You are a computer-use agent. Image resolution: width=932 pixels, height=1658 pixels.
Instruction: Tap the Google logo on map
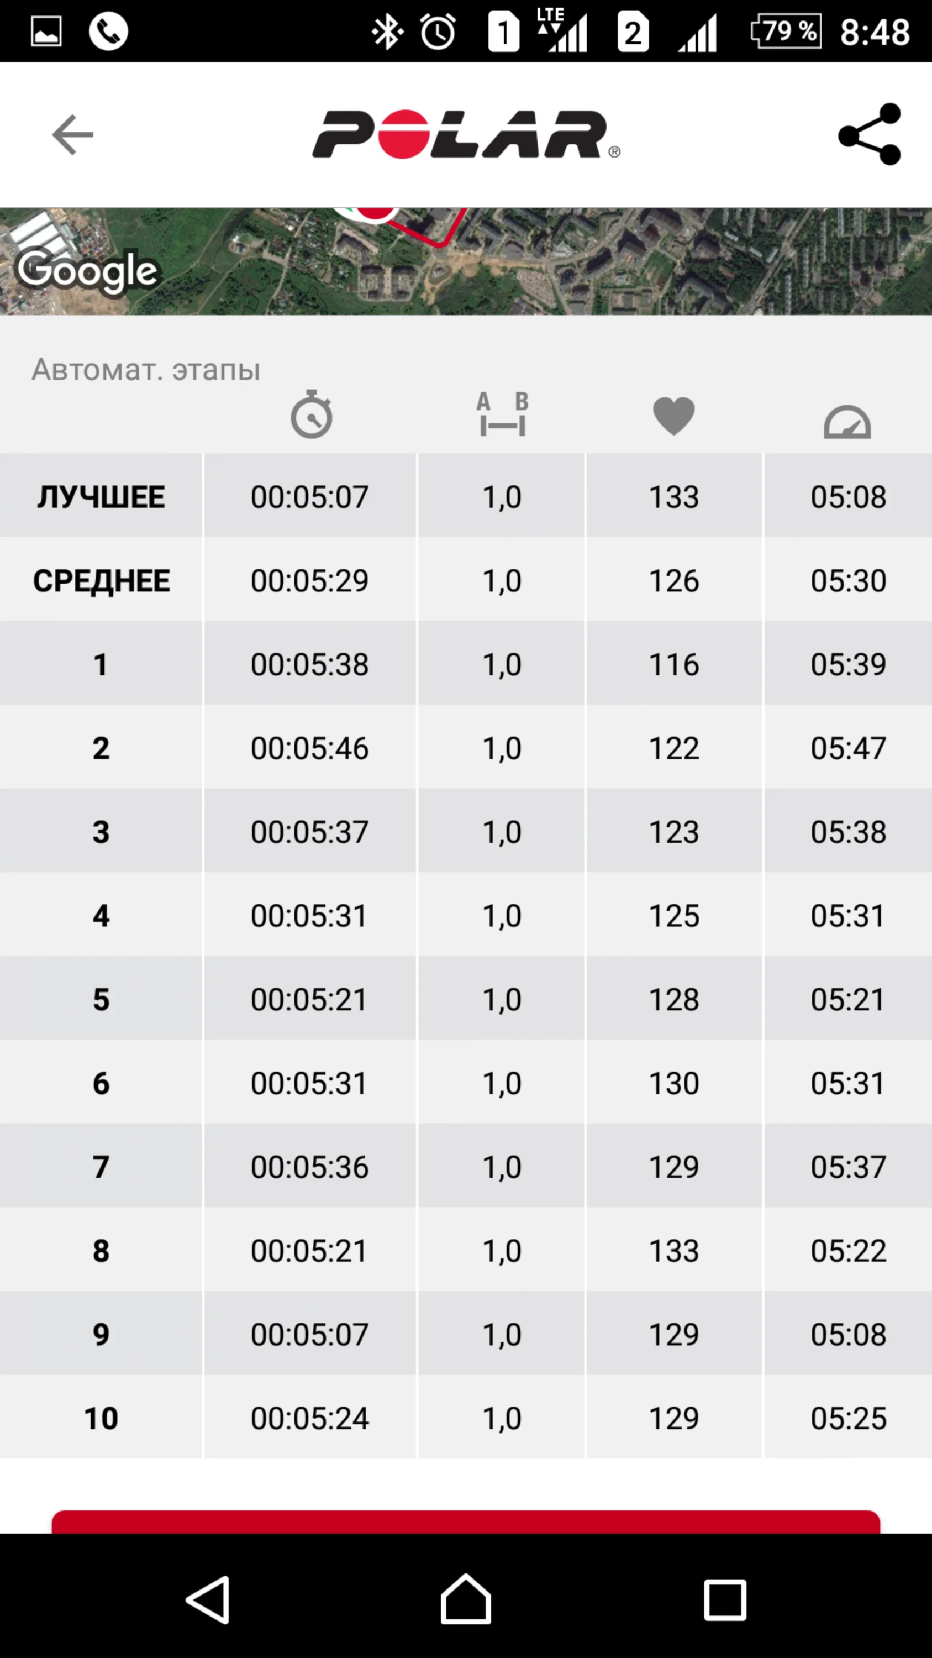tap(87, 270)
